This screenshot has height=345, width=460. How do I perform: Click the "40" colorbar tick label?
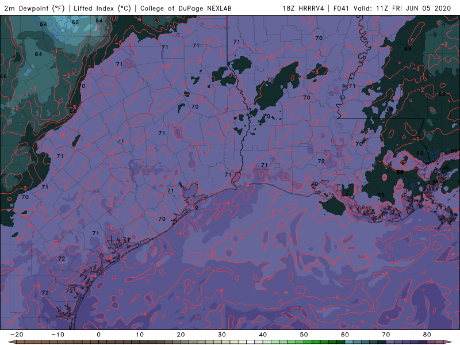point(263,335)
